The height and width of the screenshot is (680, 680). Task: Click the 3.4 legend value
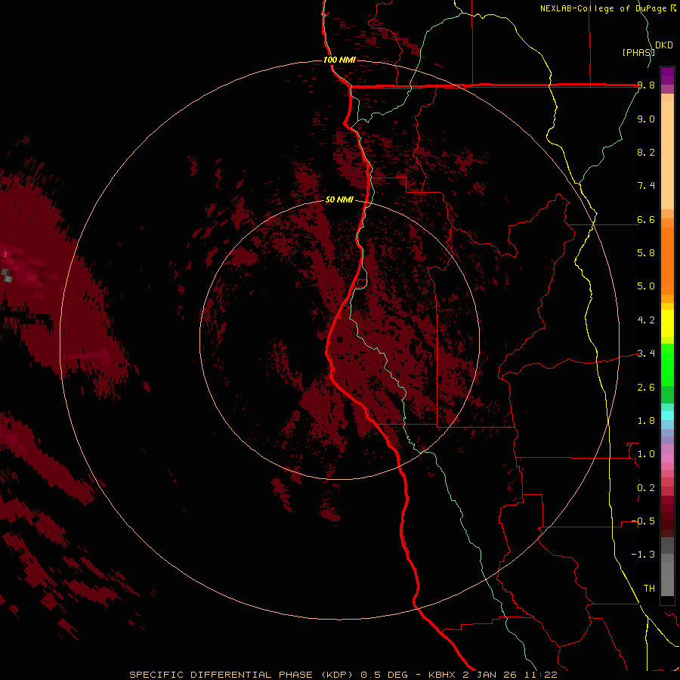[x=646, y=354]
